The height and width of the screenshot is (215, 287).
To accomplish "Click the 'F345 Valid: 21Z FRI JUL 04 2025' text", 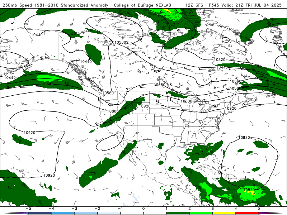I will (x=245, y=5).
